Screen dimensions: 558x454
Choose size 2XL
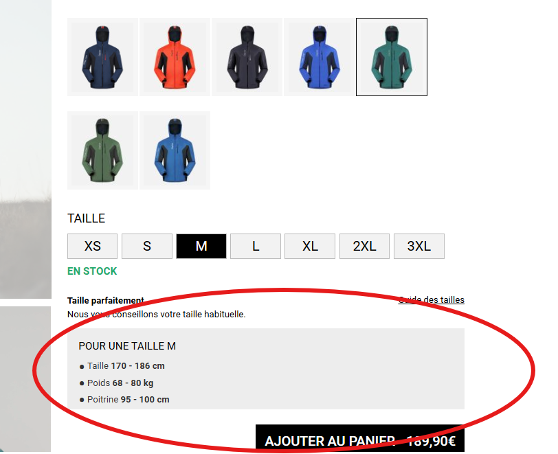tap(364, 246)
